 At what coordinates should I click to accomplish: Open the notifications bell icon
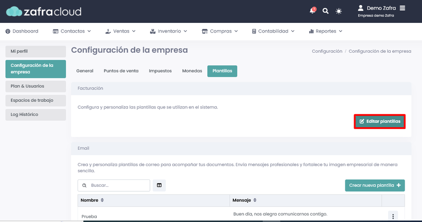tap(312, 11)
